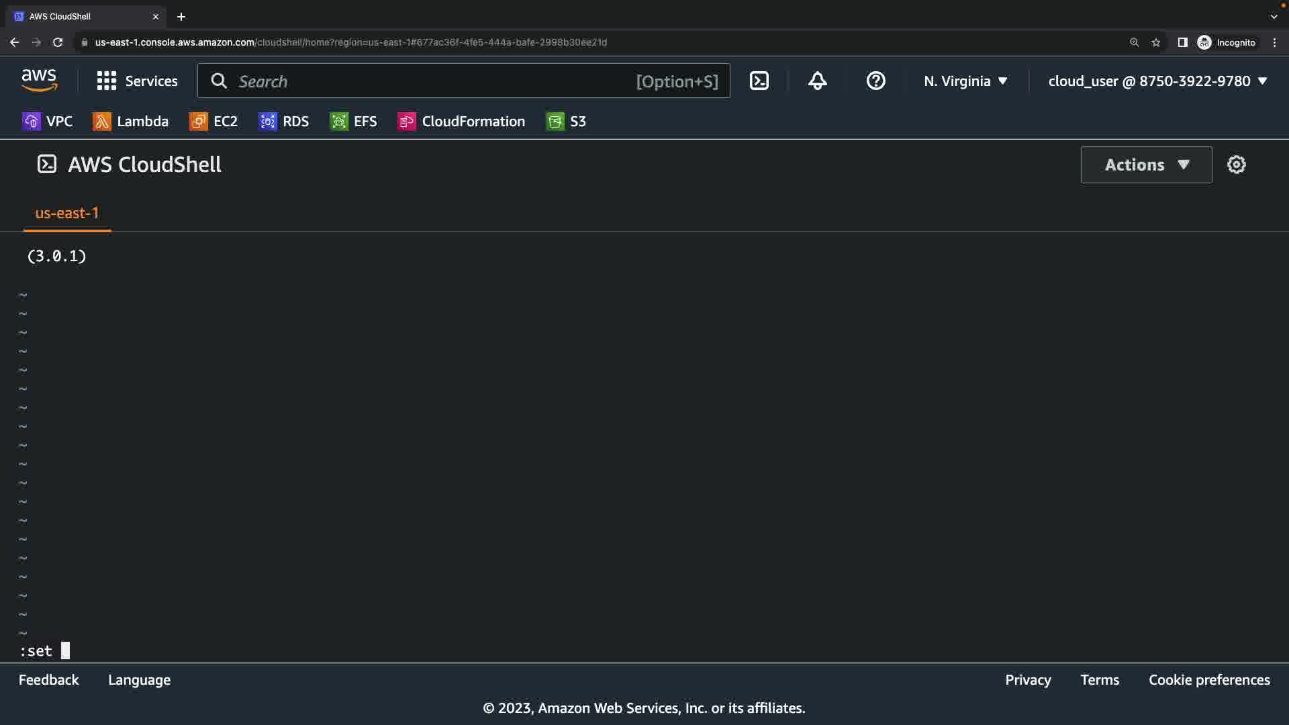
Task: Open the RDS service shortcut
Action: [x=284, y=122]
